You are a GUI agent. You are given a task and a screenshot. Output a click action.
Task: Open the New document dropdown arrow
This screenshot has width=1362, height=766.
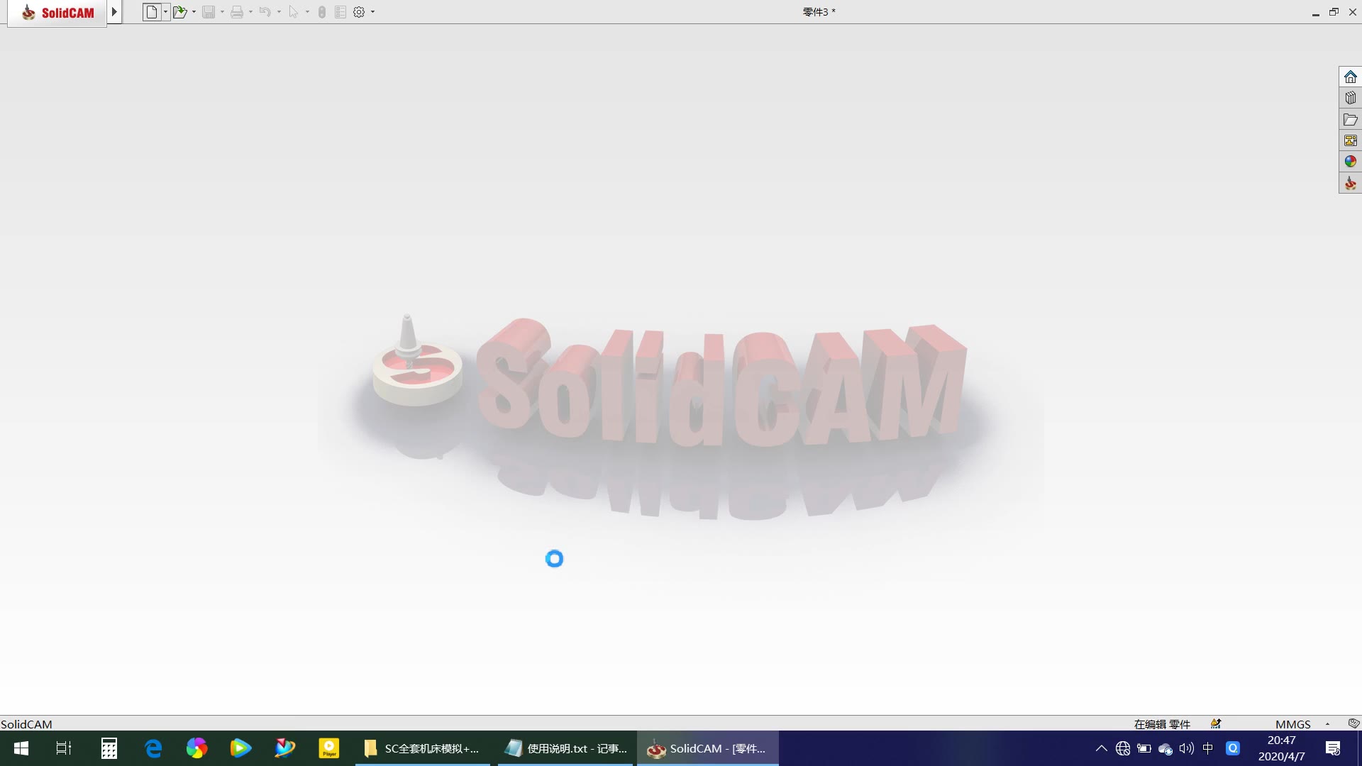166,12
